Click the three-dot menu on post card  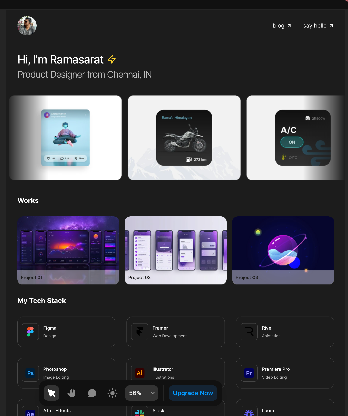point(85,115)
